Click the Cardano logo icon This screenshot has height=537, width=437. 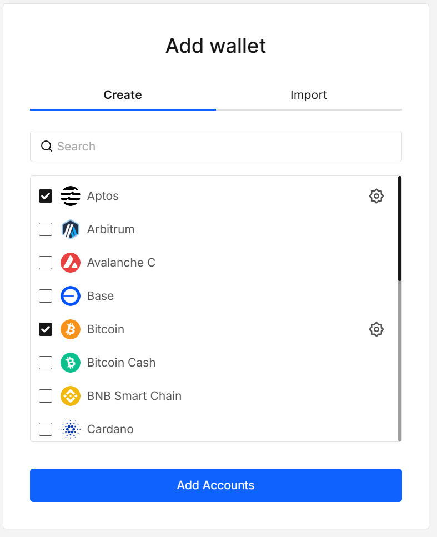(x=70, y=429)
